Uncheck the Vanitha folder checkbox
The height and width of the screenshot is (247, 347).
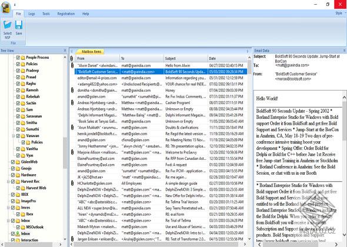18,149
